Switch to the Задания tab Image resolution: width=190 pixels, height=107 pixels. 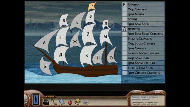[x=135, y=92]
